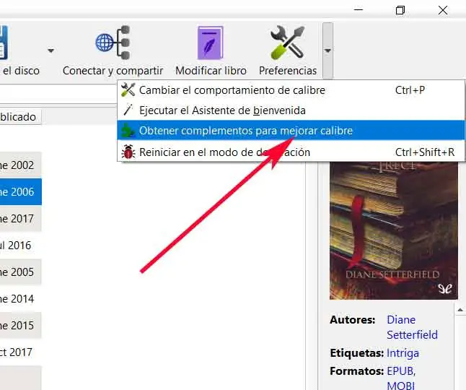Click the Conectar y compartir label
This screenshot has height=390, width=466.
pos(113,71)
